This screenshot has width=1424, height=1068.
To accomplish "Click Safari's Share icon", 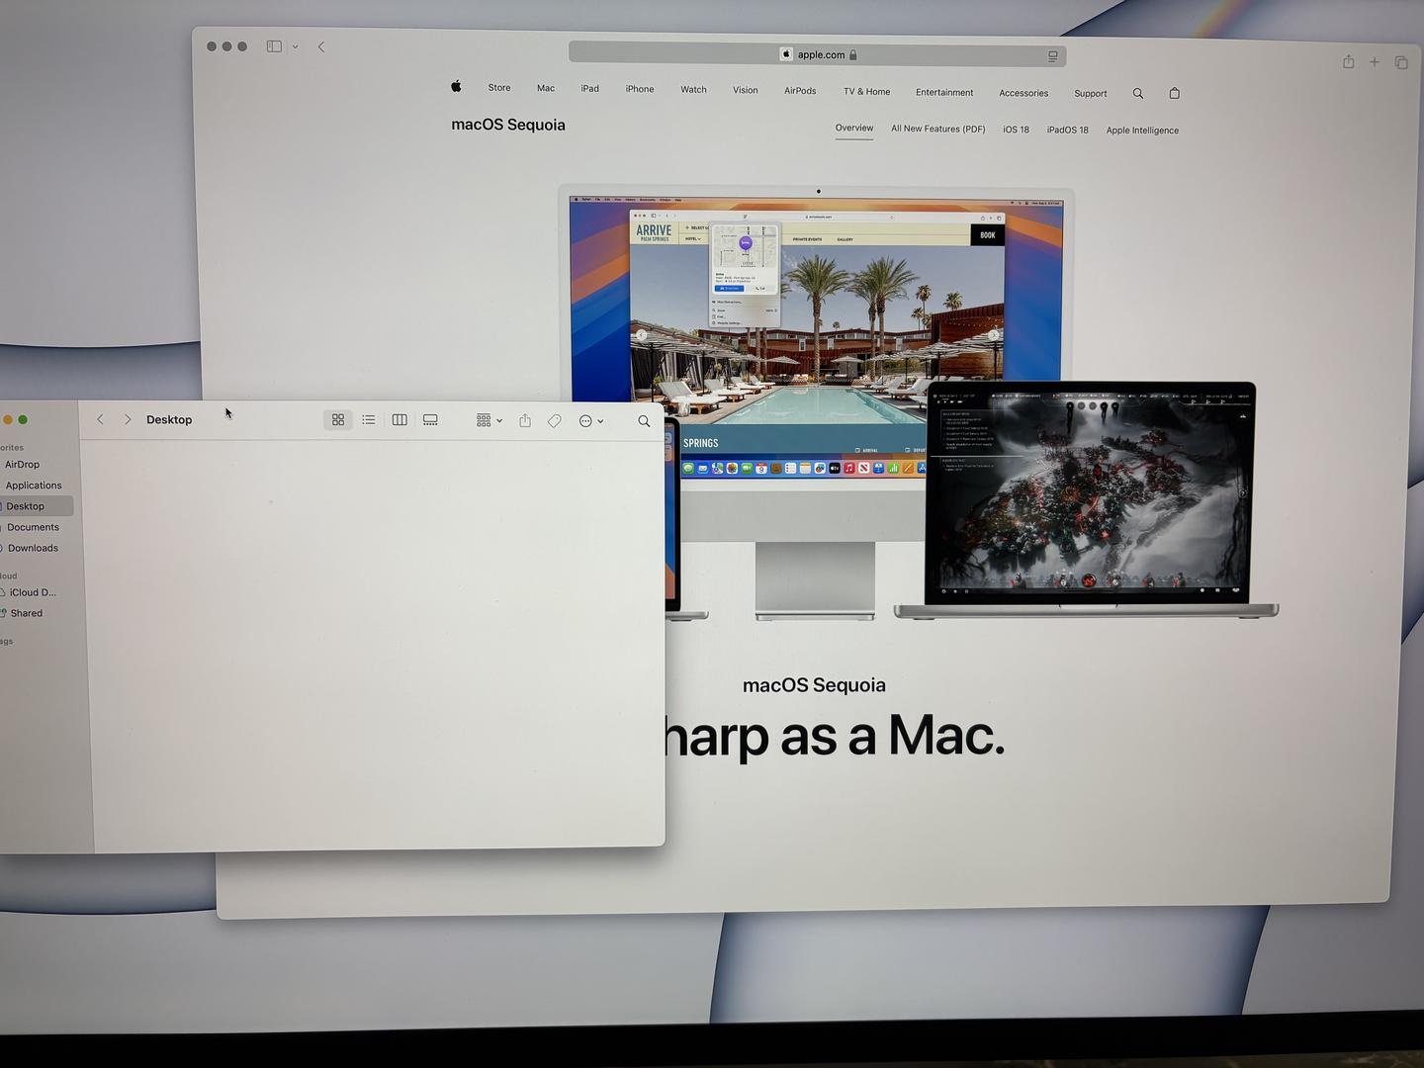I will [x=1349, y=61].
